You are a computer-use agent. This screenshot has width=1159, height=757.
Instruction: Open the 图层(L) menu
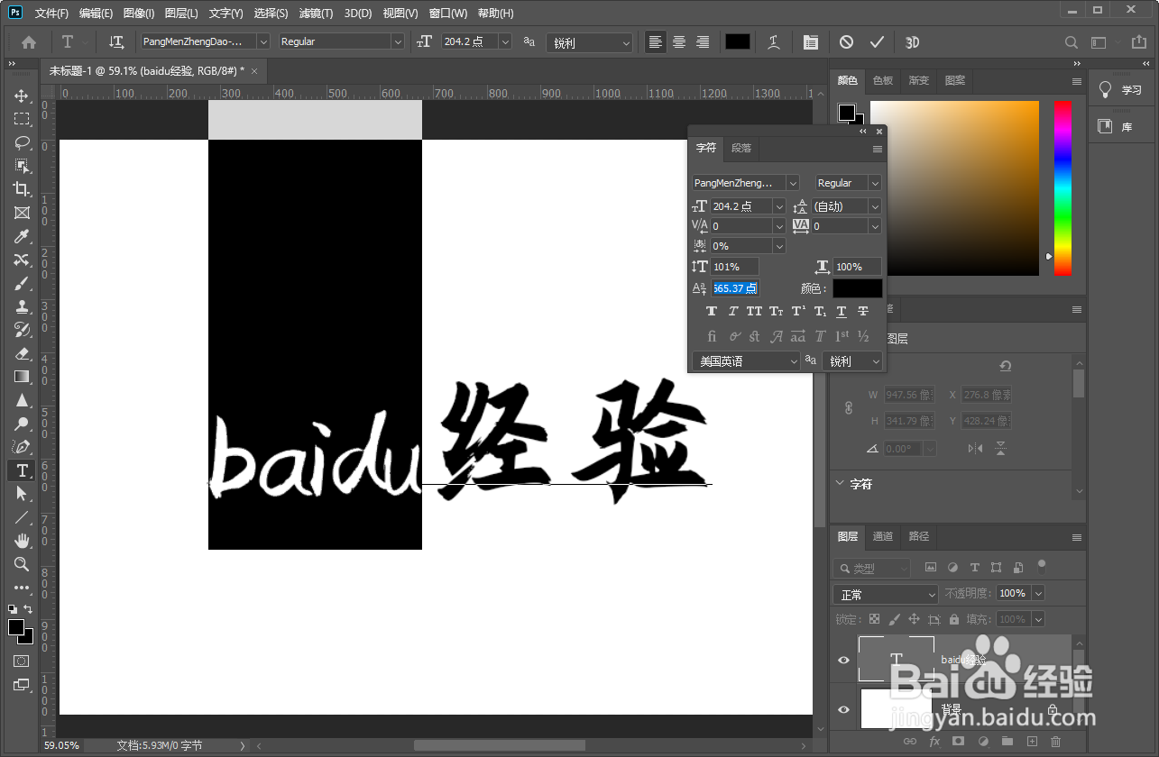tap(182, 14)
